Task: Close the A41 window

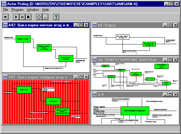Action: [86, 77]
